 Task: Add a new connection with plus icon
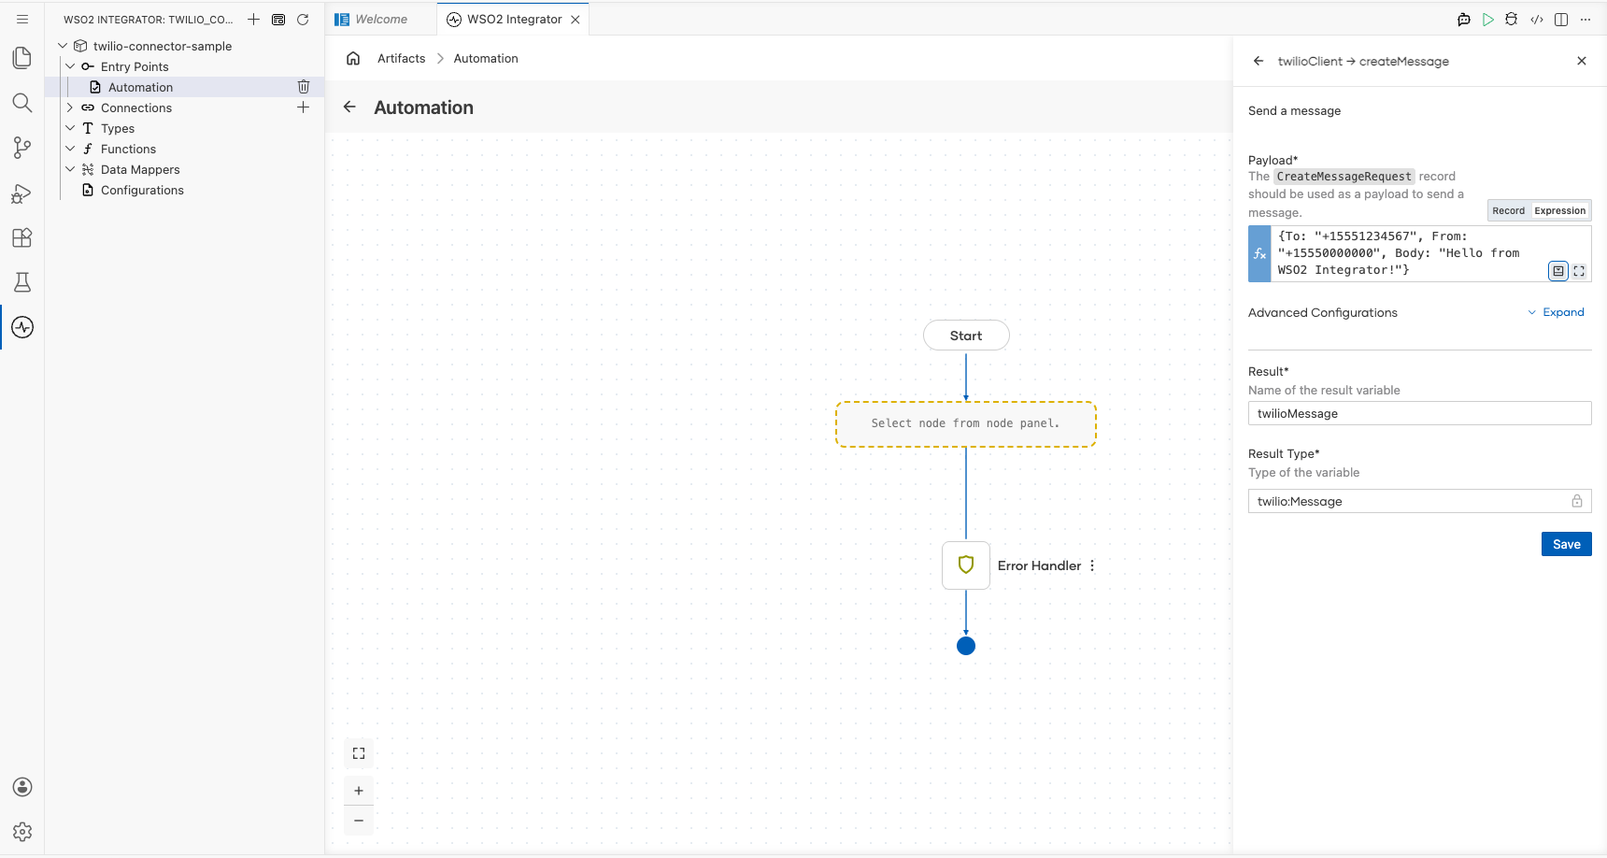coord(304,107)
